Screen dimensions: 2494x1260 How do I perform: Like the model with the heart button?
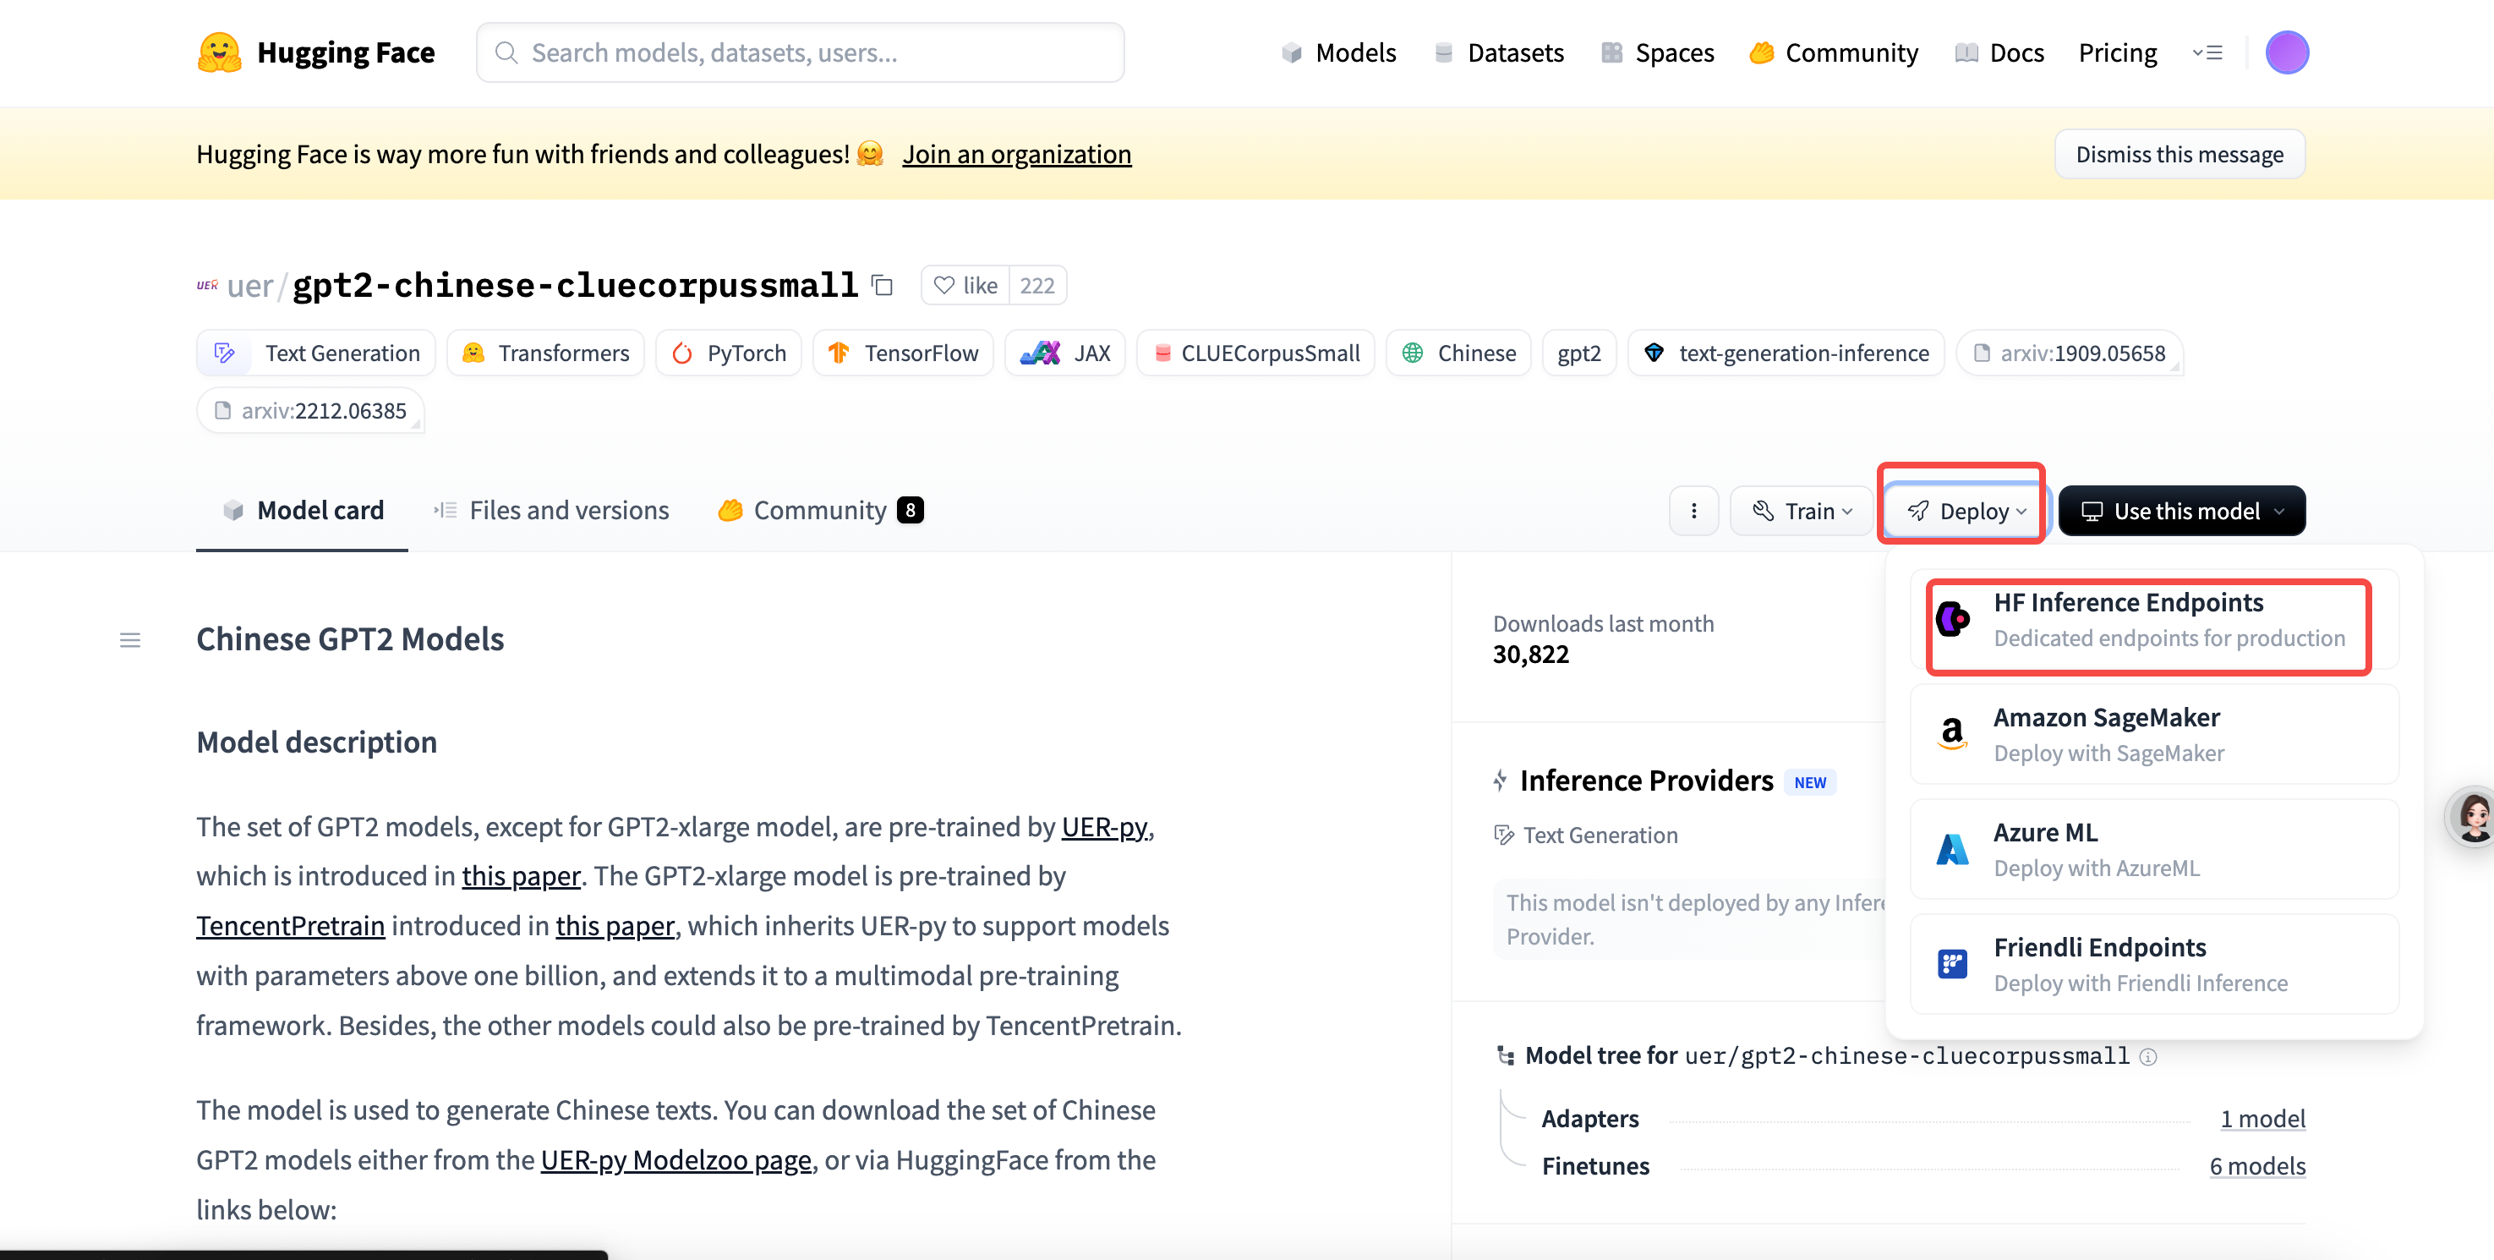[965, 285]
